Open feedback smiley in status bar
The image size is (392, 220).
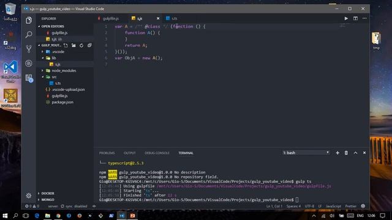pyautogui.click(x=363, y=206)
